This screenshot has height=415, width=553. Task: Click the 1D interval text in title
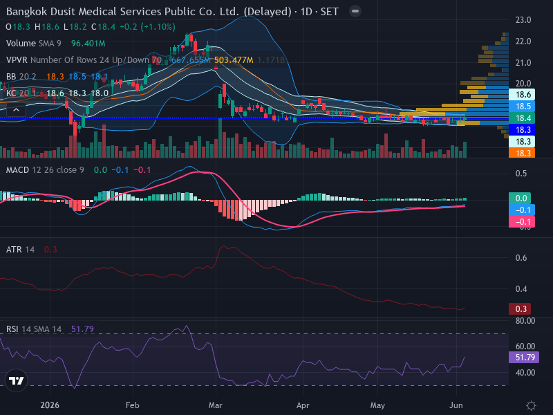pyautogui.click(x=306, y=12)
